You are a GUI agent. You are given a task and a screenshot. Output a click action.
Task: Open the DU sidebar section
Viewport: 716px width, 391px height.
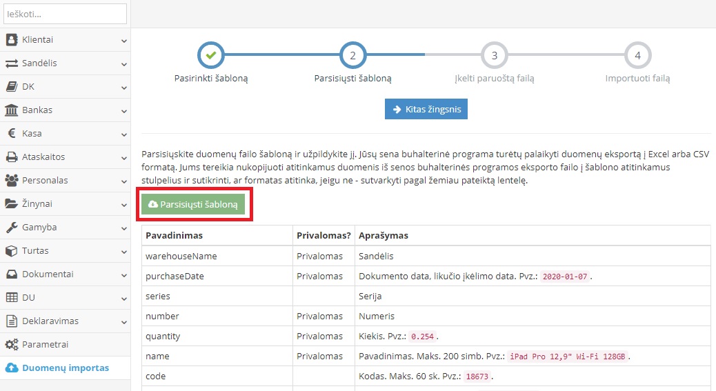(28, 298)
